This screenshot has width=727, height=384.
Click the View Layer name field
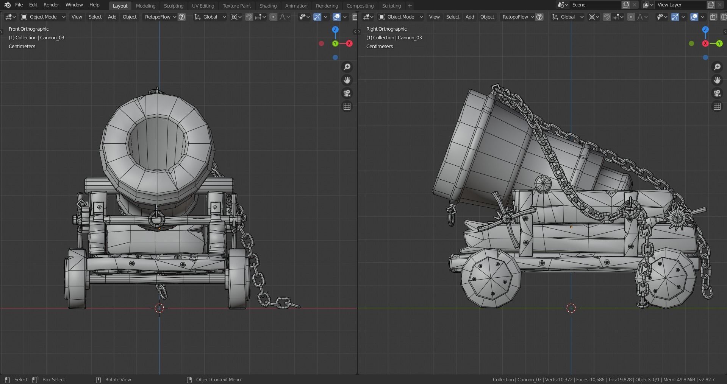680,5
